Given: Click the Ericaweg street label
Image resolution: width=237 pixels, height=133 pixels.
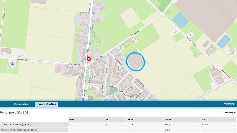Looking at the screenshot, I should [107, 69].
